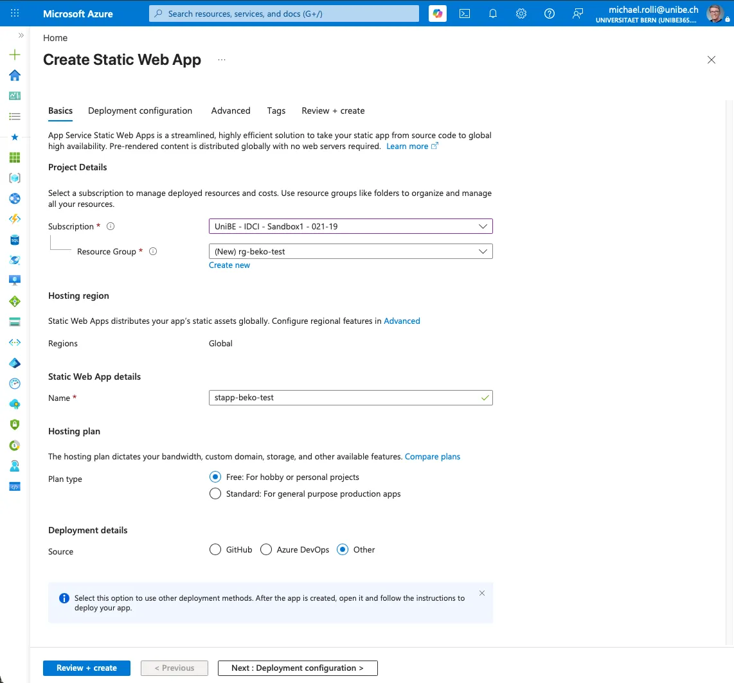734x683 pixels.
Task: Open Help + support person icon
Action: [x=15, y=466]
